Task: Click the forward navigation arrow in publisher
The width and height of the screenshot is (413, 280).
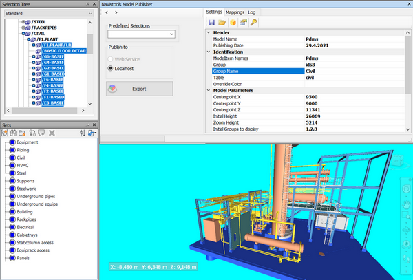Action: click(116, 12)
